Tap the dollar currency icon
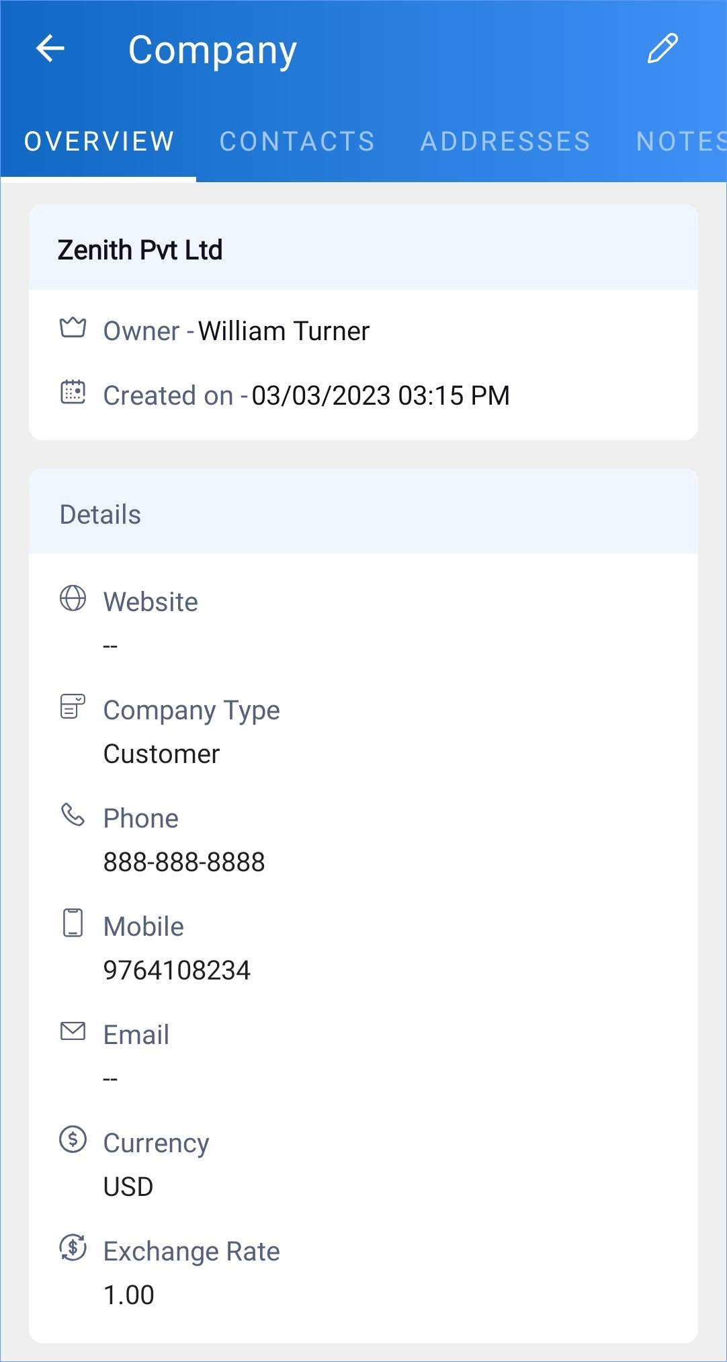The width and height of the screenshot is (727, 1362). pyautogui.click(x=73, y=1139)
